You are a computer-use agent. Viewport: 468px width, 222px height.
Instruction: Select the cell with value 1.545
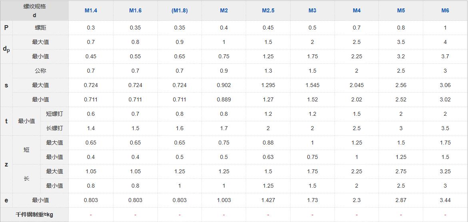[313, 85]
